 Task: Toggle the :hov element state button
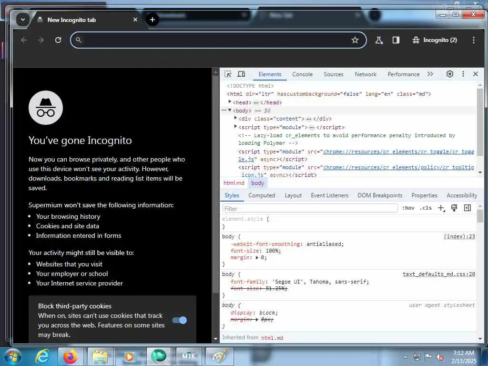[x=408, y=208]
